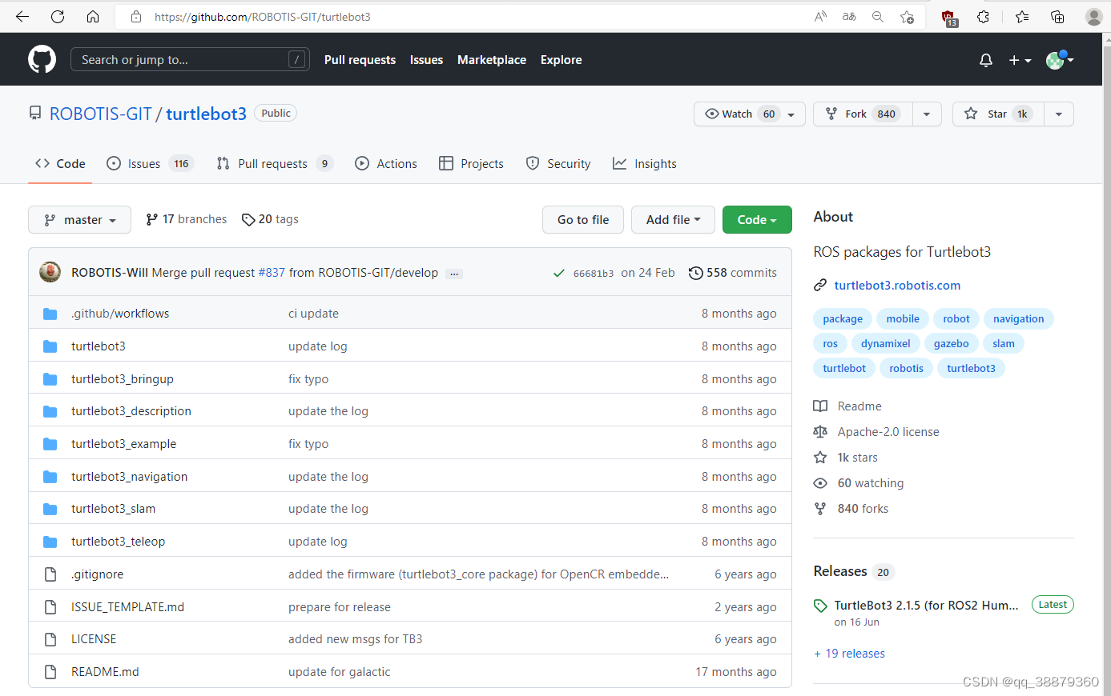Click the tag icon next to 20 tags
1111x696 pixels.
(x=248, y=219)
